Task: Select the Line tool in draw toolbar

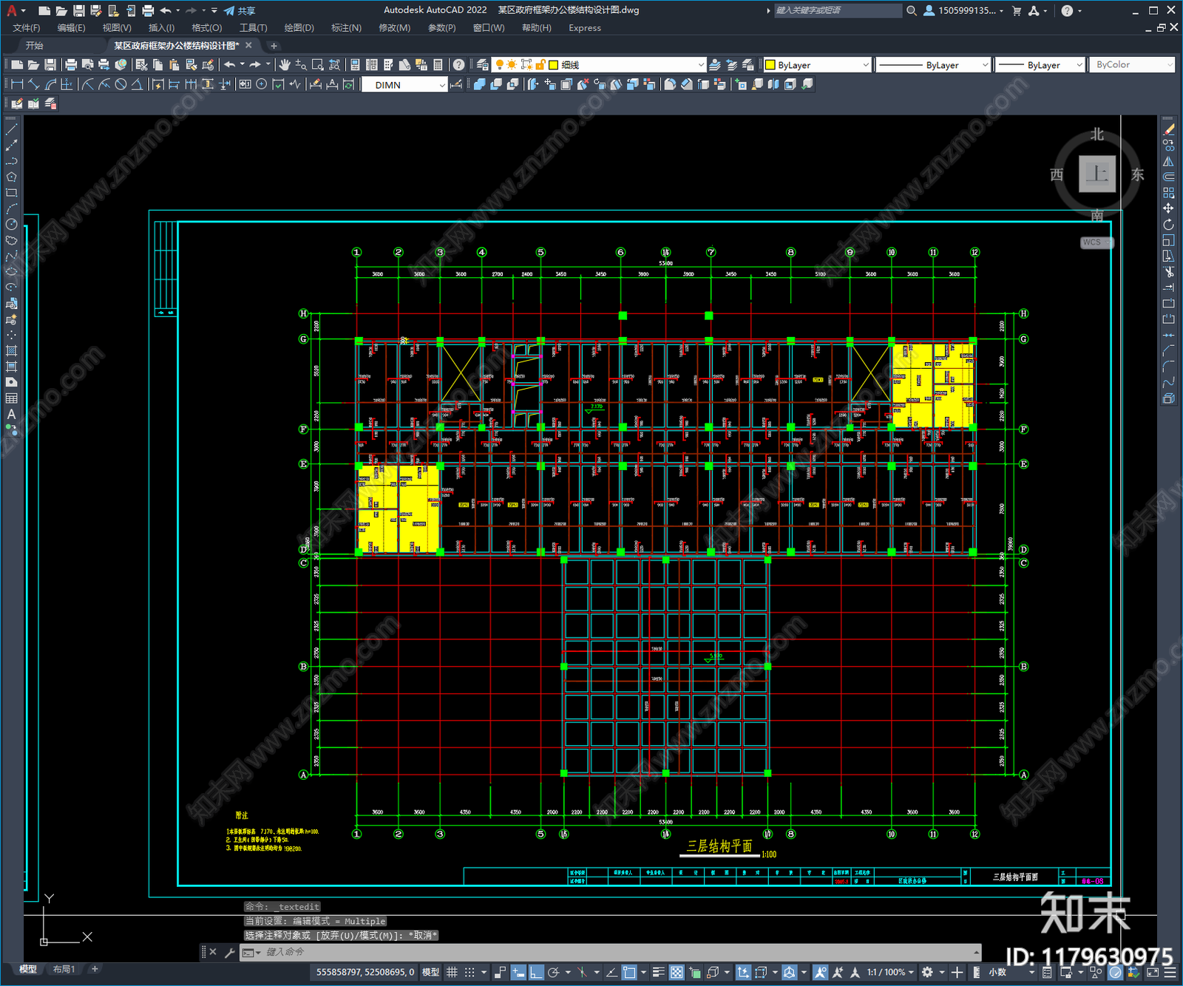Action: tap(11, 129)
